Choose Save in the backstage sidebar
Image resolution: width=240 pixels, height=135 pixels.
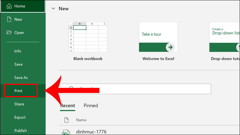pyautogui.click(x=18, y=64)
